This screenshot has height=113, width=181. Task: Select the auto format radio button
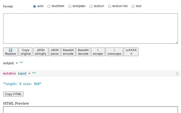(x=35, y=6)
